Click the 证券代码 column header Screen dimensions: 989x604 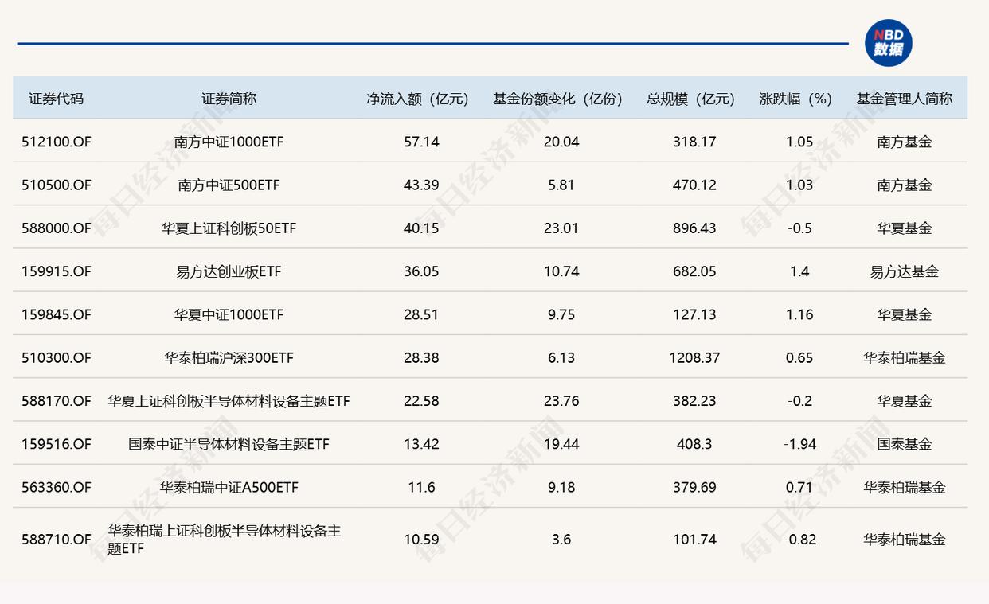pyautogui.click(x=56, y=99)
